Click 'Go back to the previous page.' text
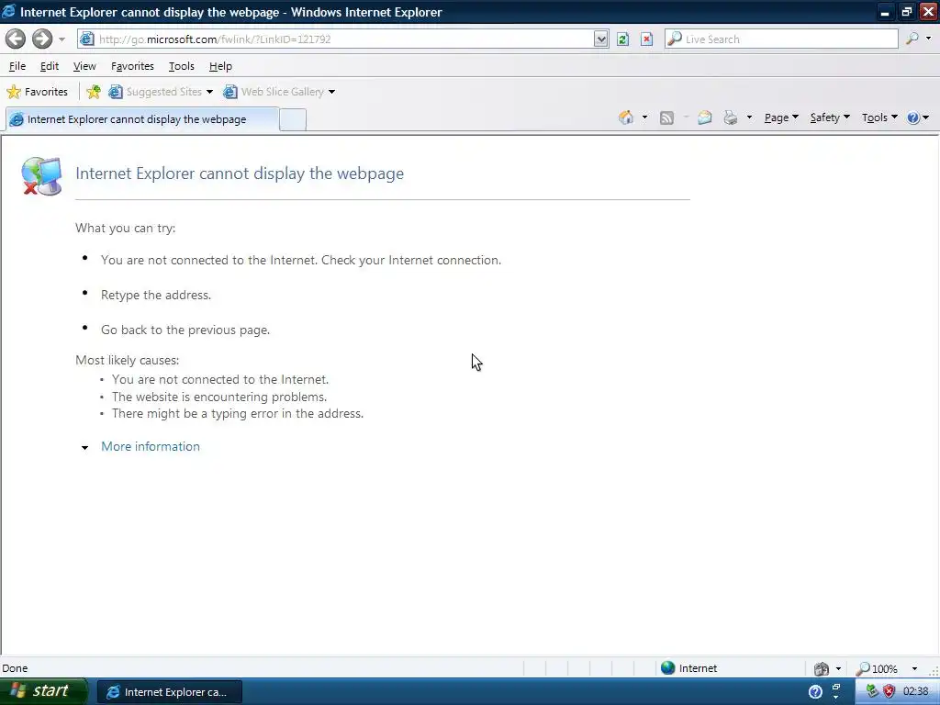The height and width of the screenshot is (705, 940). click(185, 330)
